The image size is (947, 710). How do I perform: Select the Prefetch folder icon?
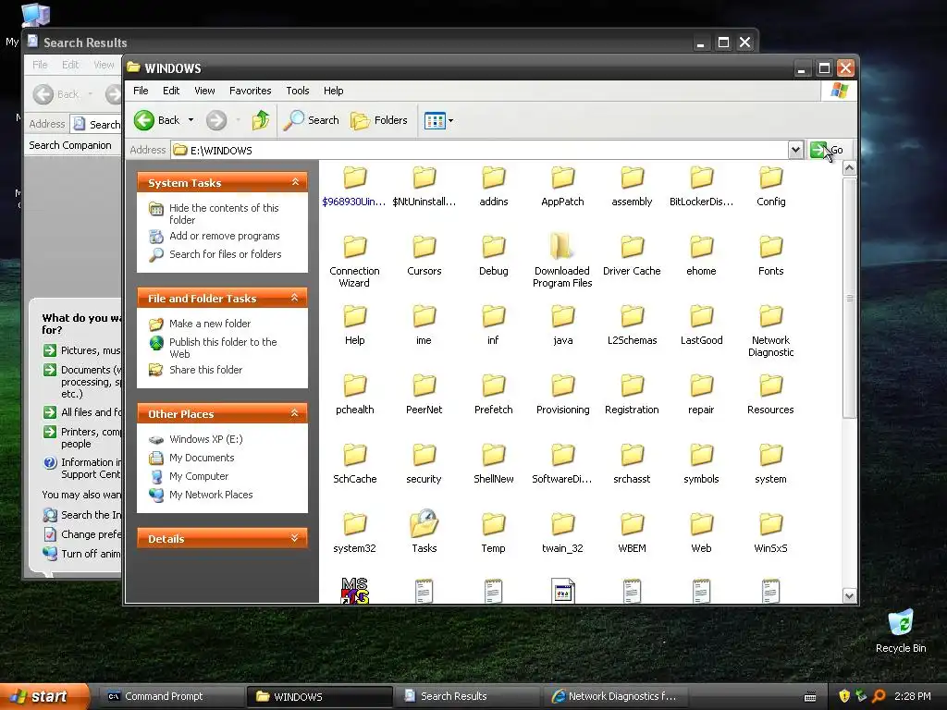pos(494,386)
